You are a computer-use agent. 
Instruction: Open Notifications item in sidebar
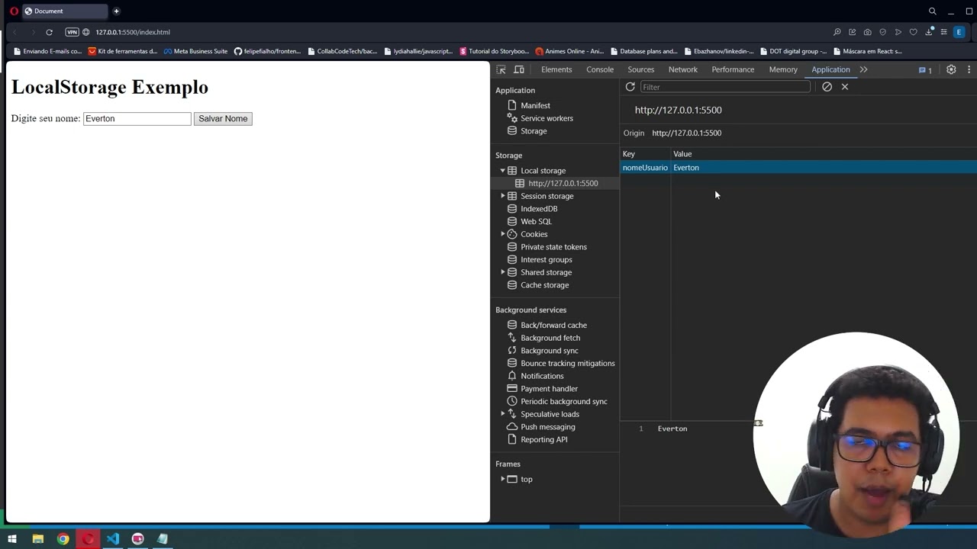point(542,376)
